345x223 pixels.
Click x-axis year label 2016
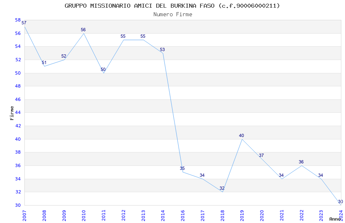point(183,216)
